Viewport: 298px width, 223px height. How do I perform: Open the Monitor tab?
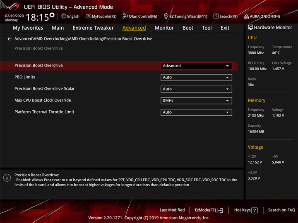[164, 28]
